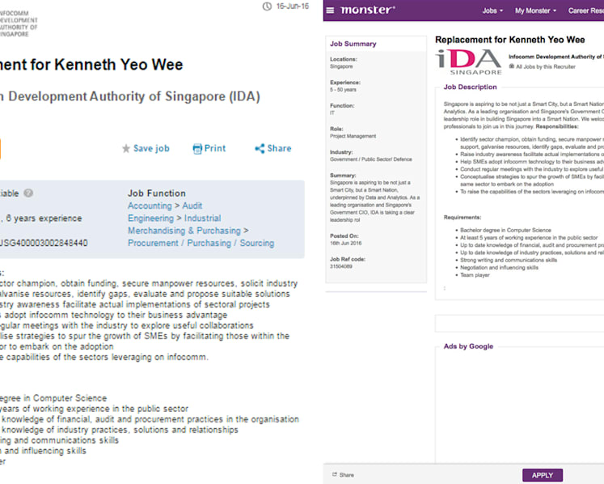Click the Locations value Singapore
This screenshot has width=604, height=484.
click(341, 66)
